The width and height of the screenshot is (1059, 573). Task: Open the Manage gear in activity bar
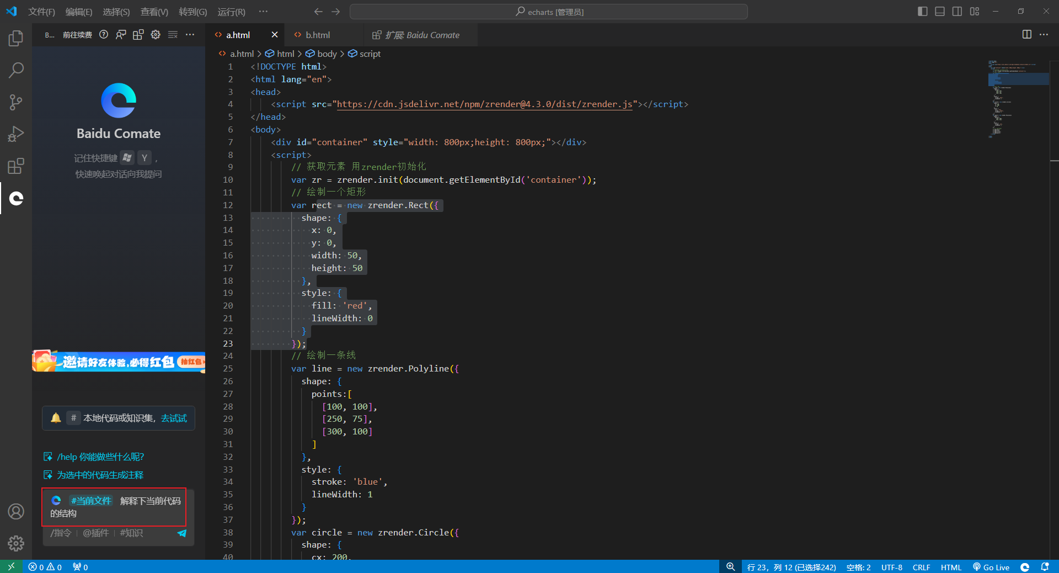[x=16, y=544]
